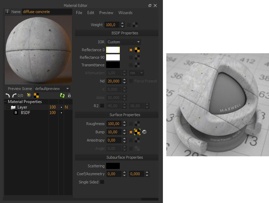The height and width of the screenshot is (203, 269).
Task: Click the padlock icon above material tree
Action: [69, 95]
